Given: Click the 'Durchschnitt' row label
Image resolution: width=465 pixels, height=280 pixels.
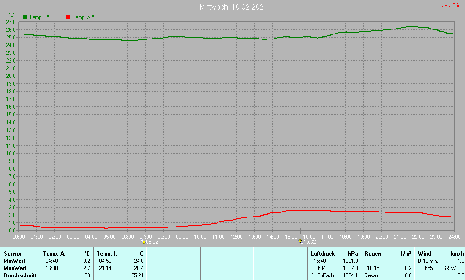Looking at the screenshot, I should tap(20, 275).
